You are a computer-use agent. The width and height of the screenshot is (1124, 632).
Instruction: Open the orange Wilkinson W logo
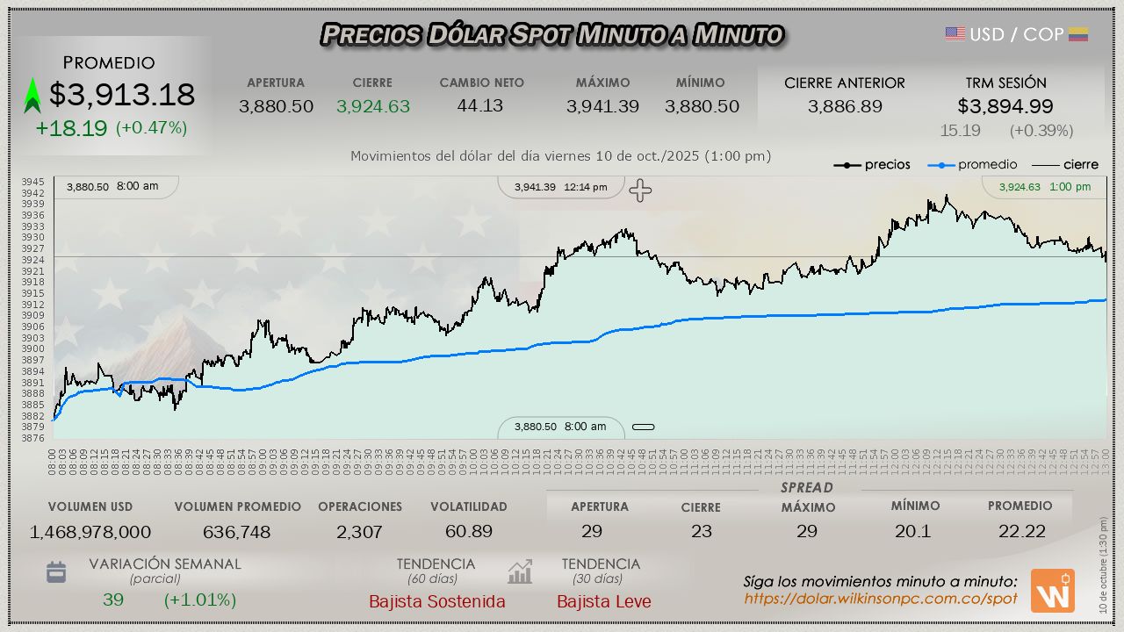(x=1052, y=591)
